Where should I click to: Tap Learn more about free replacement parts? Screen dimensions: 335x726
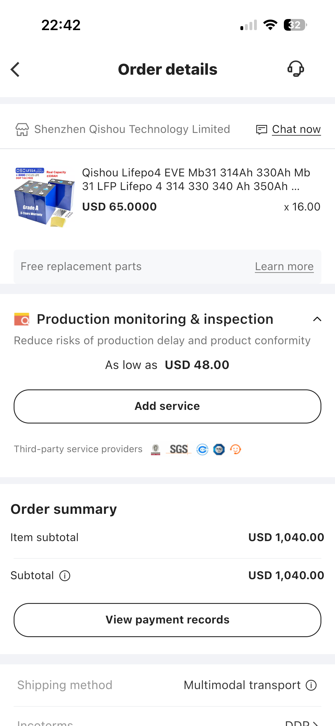click(284, 267)
